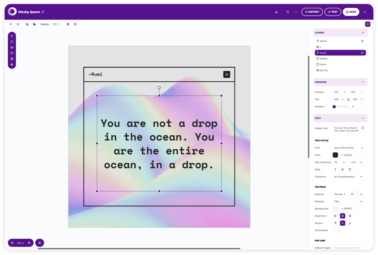Open the sidebar menu hamburger icon
378x255 pixels.
(368, 24)
